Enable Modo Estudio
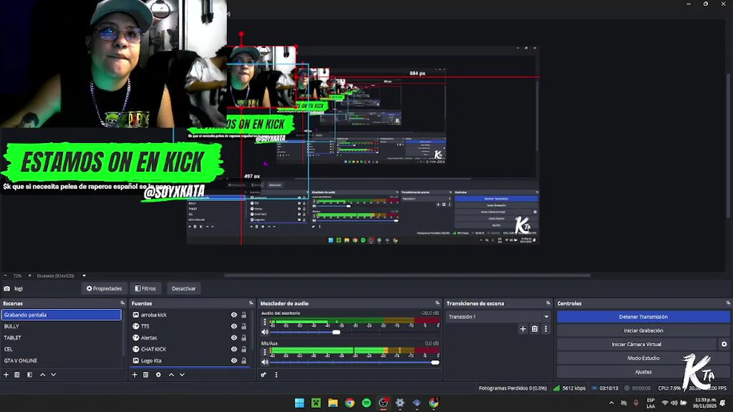Image resolution: width=733 pixels, height=412 pixels. click(643, 358)
